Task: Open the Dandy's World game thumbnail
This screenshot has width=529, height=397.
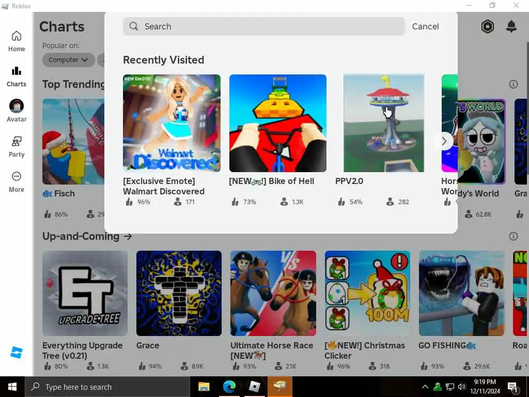Action: 481,142
